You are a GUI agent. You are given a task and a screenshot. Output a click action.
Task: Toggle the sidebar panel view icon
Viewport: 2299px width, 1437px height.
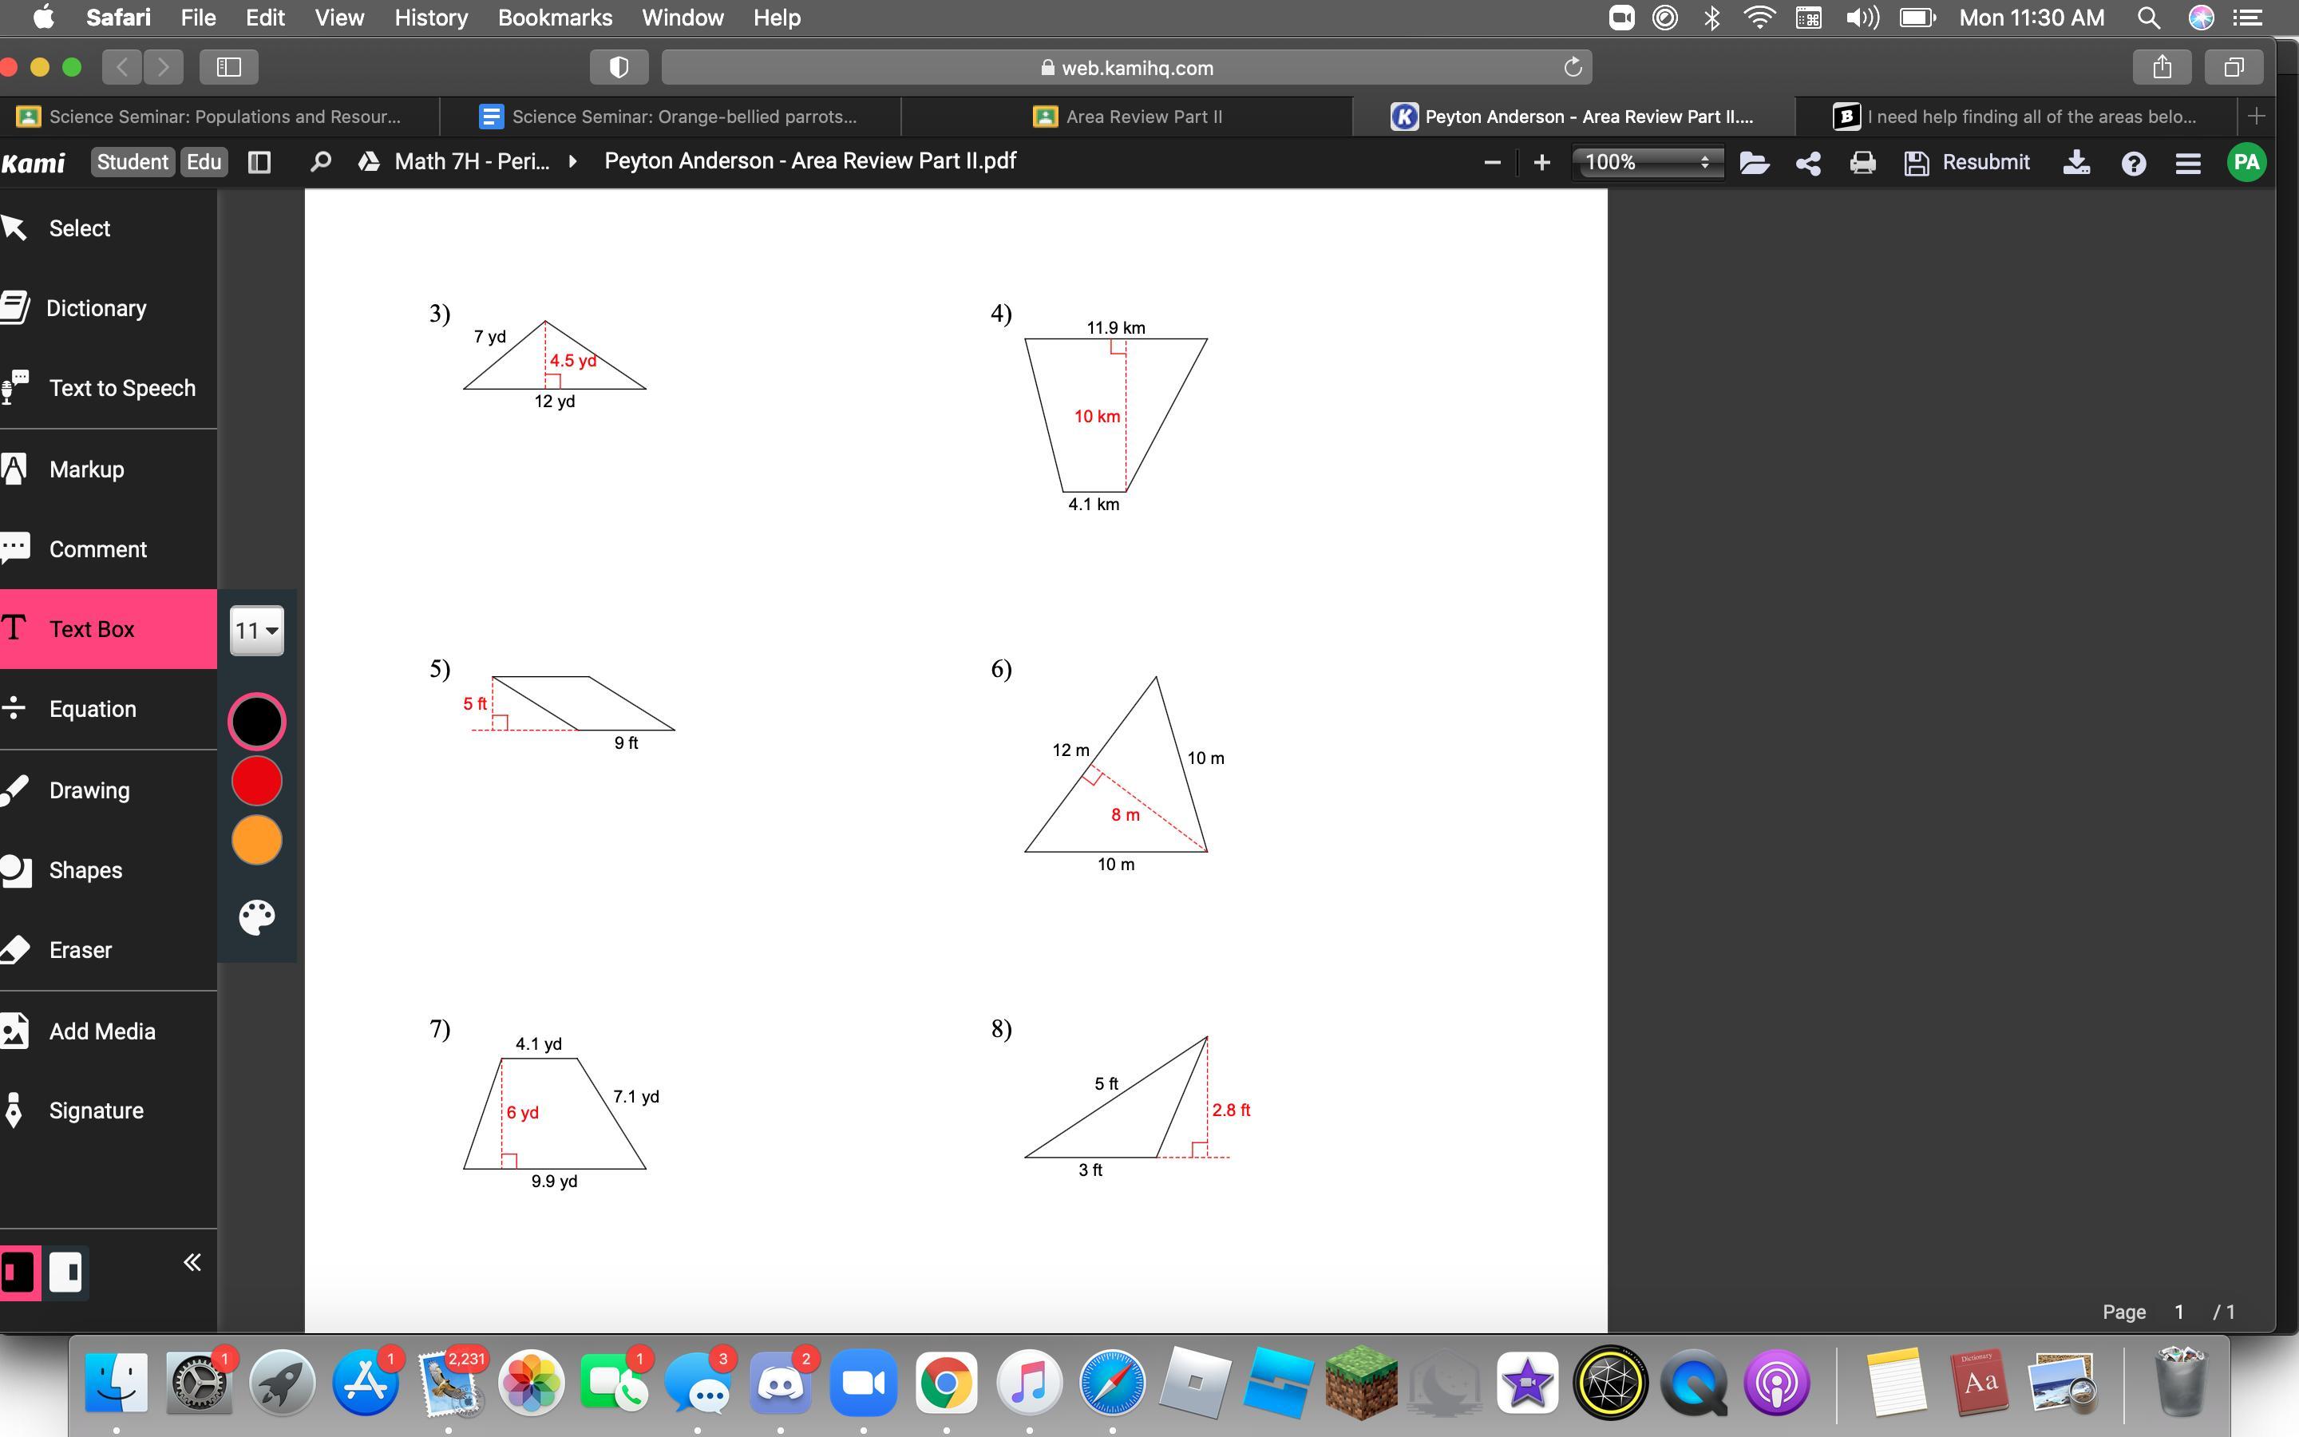pyautogui.click(x=259, y=163)
